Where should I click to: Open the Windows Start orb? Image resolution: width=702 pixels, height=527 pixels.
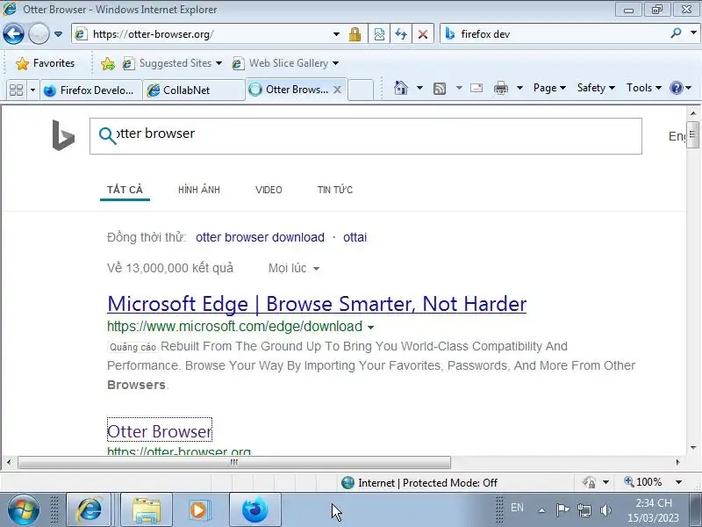(23, 510)
